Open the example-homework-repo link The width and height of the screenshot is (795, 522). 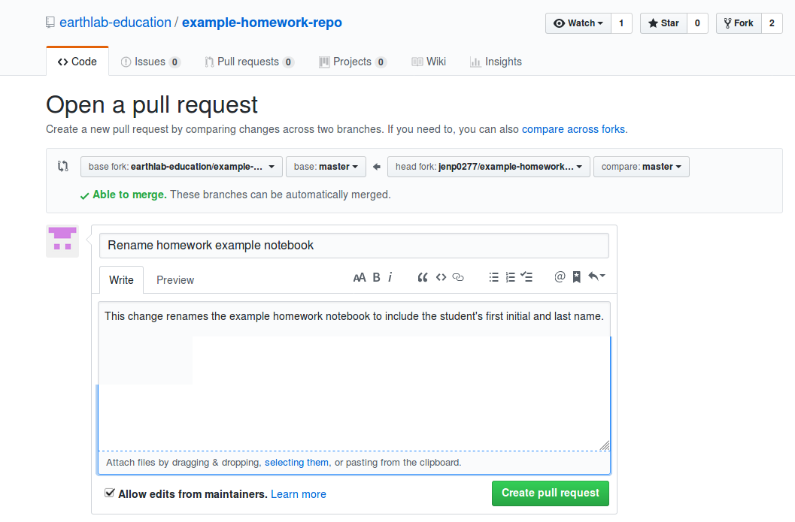coord(262,23)
